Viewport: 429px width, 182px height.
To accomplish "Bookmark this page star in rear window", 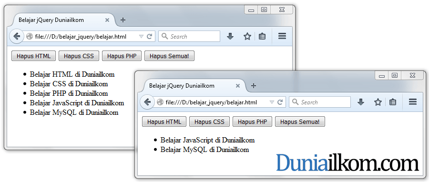I will [x=247, y=36].
